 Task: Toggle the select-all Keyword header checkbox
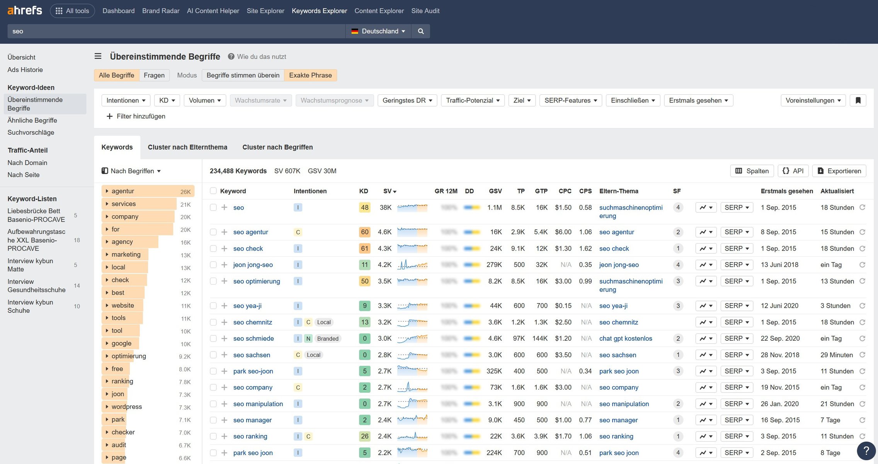tap(213, 191)
